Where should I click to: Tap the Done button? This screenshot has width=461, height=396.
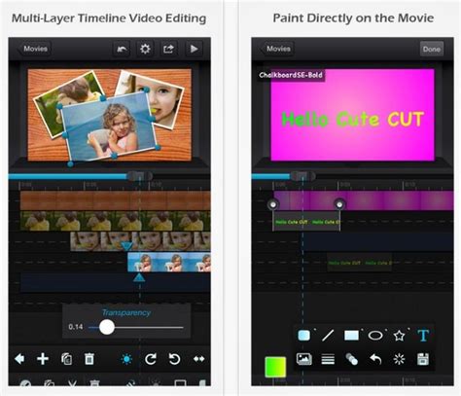(x=432, y=50)
